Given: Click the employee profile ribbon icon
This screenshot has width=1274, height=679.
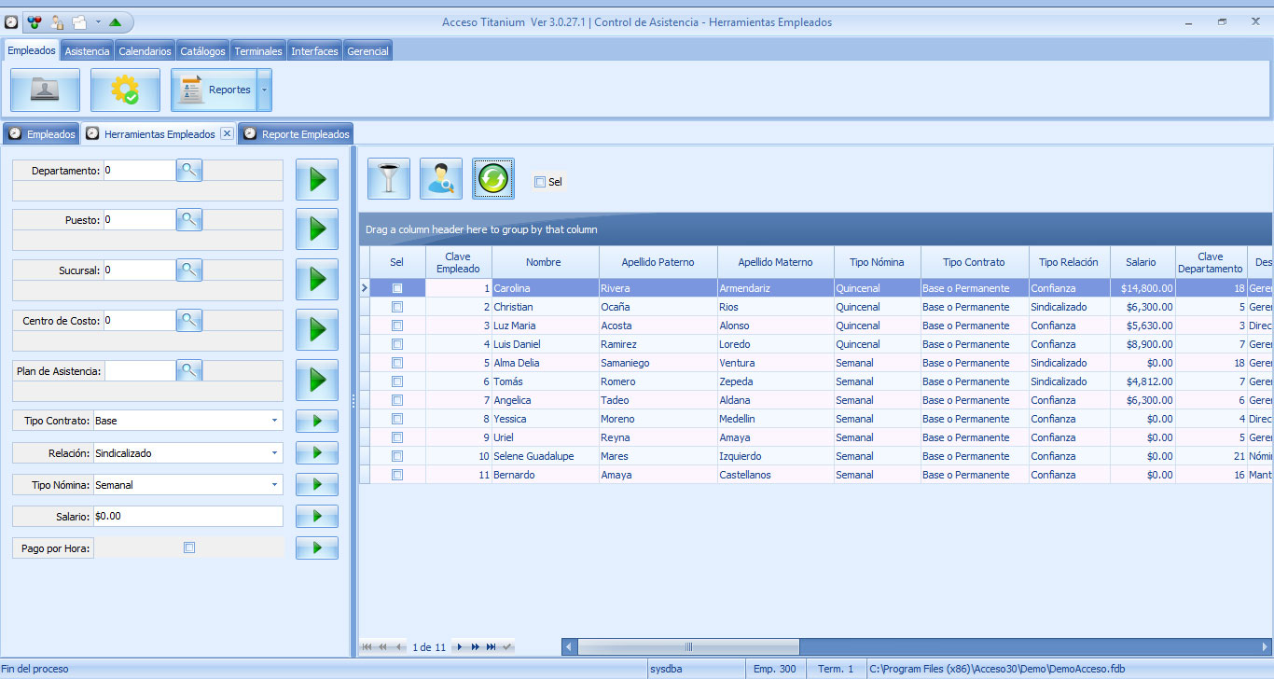Looking at the screenshot, I should point(45,90).
